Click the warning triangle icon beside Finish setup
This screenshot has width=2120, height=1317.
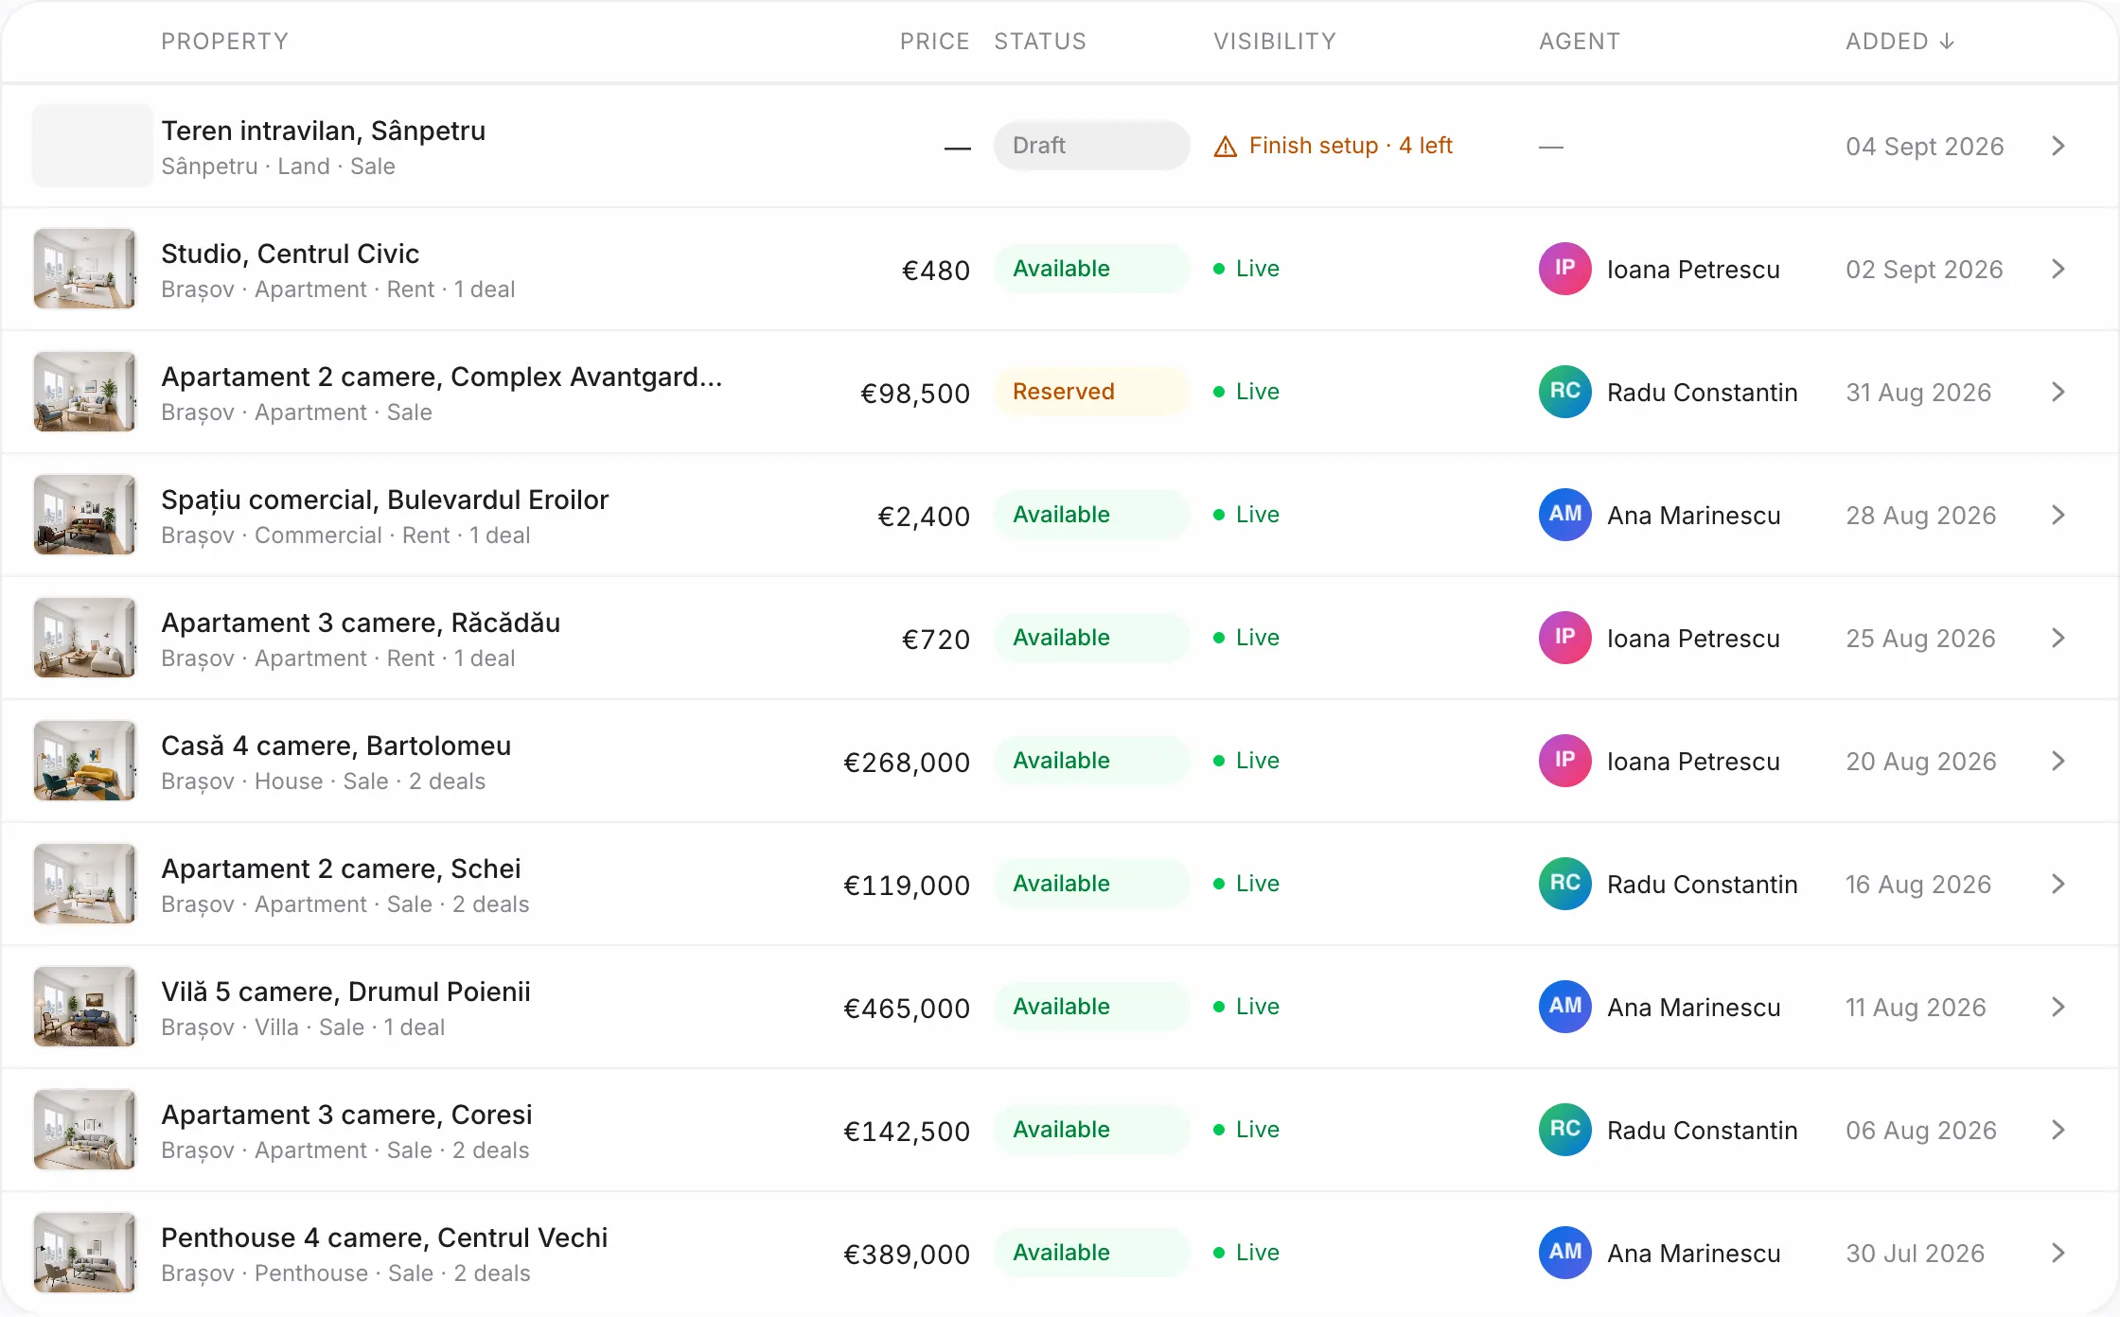pyautogui.click(x=1226, y=147)
